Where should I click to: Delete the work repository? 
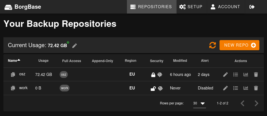point(256,88)
